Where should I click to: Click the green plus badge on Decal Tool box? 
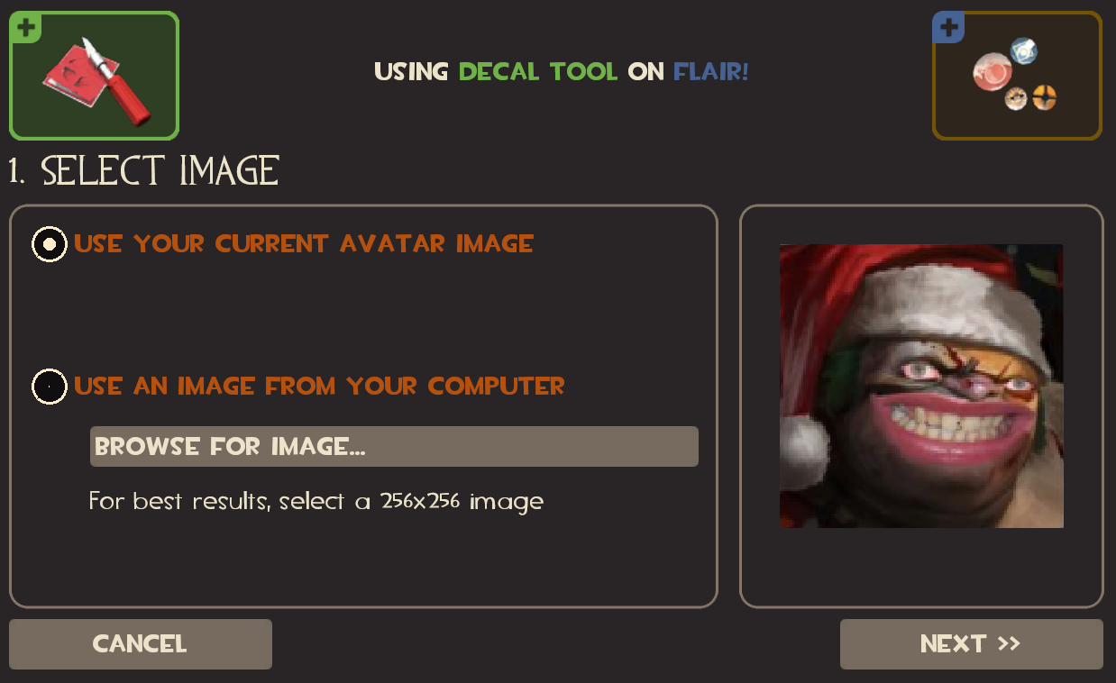(27, 27)
